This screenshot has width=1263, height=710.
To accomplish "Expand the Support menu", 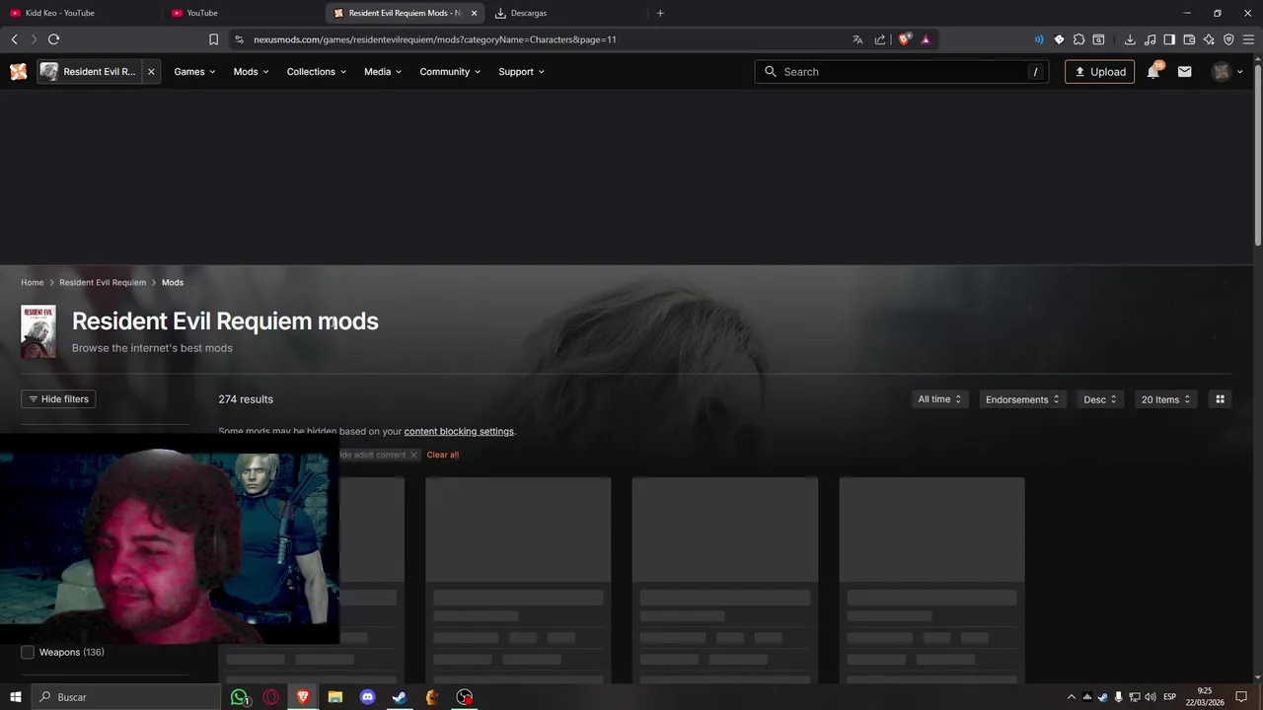I will [521, 72].
